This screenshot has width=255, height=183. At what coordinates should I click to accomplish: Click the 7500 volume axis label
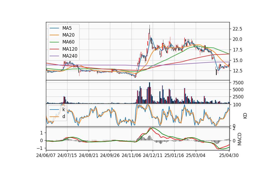coord(238,83)
